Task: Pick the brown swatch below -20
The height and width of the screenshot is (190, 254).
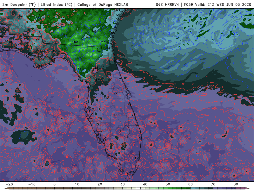Action: point(11,188)
